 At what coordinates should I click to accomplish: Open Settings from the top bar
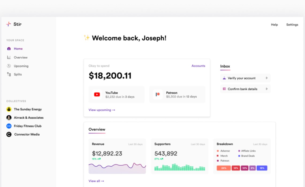tap(292, 25)
